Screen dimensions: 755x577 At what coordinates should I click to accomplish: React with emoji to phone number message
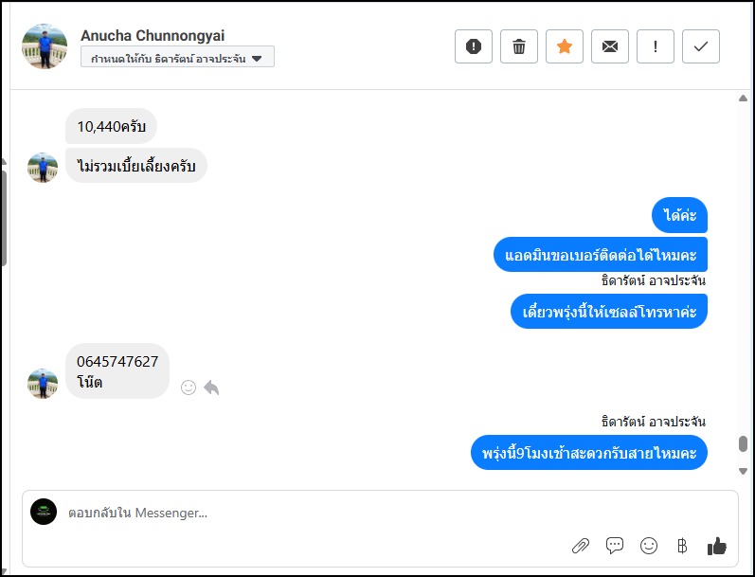[189, 388]
